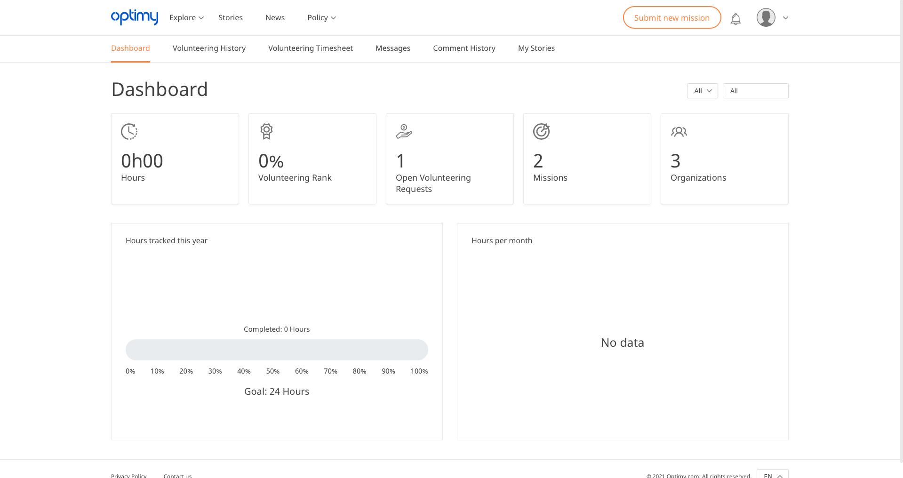Image resolution: width=903 pixels, height=478 pixels.
Task: Open the EN language selector
Action: pyautogui.click(x=772, y=475)
